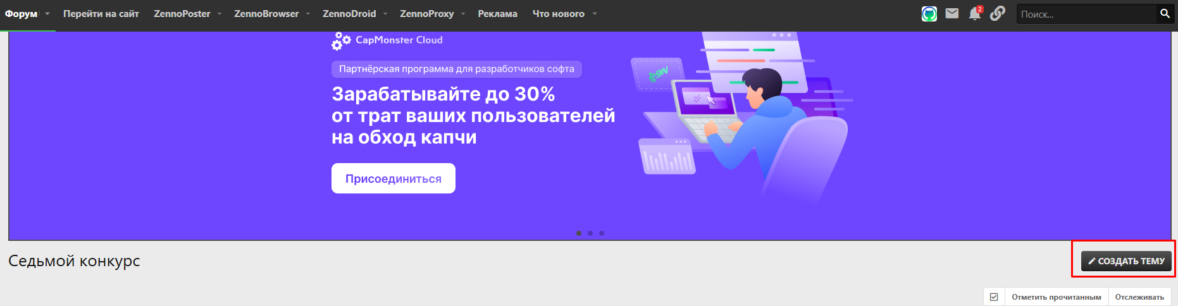Screen dimensions: 1178x306
Task: Expand the Форум dropdown arrow
Action: point(47,14)
